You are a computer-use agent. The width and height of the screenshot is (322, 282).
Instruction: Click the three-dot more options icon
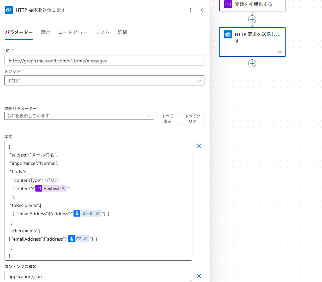[191, 10]
